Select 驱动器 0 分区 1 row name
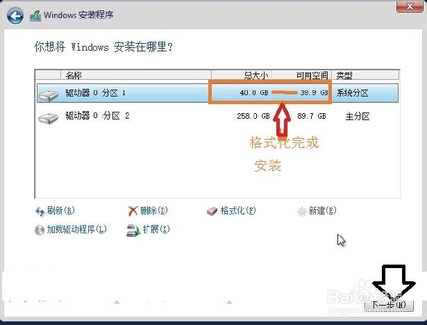427x325 pixels. click(x=96, y=93)
